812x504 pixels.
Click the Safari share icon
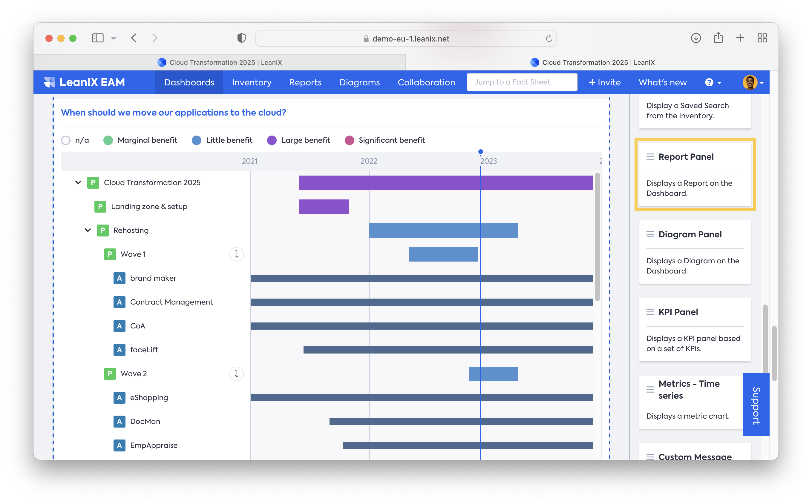coord(718,38)
